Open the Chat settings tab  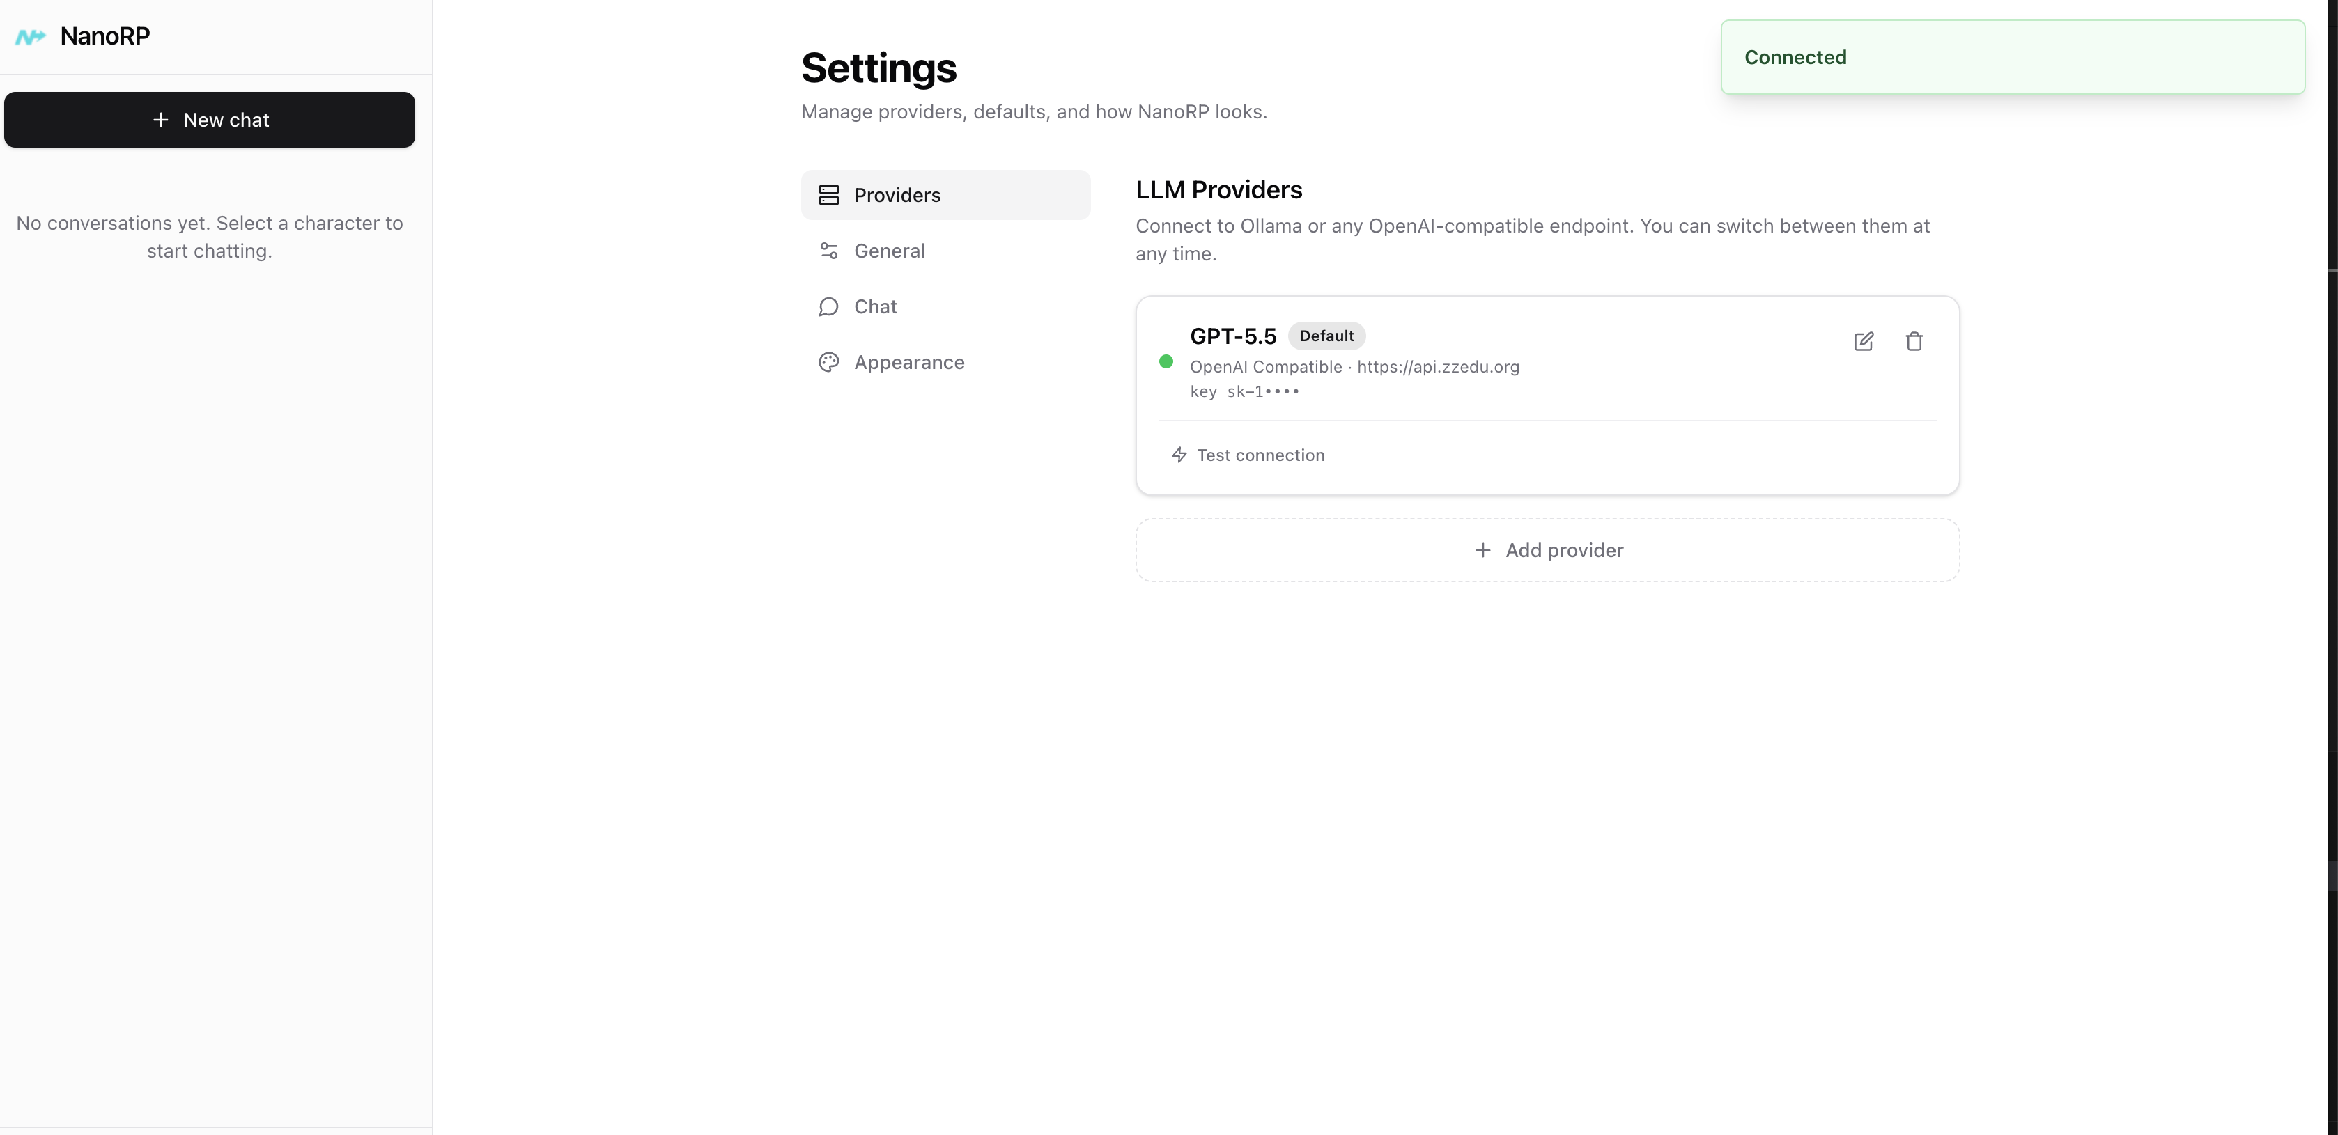click(946, 306)
